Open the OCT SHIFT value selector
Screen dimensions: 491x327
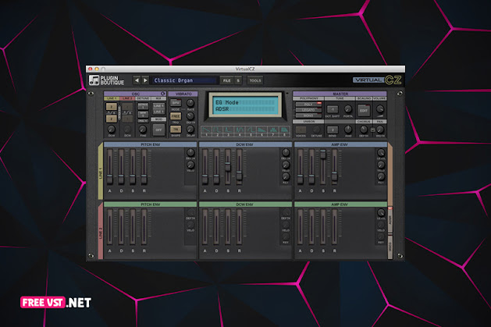click(333, 109)
